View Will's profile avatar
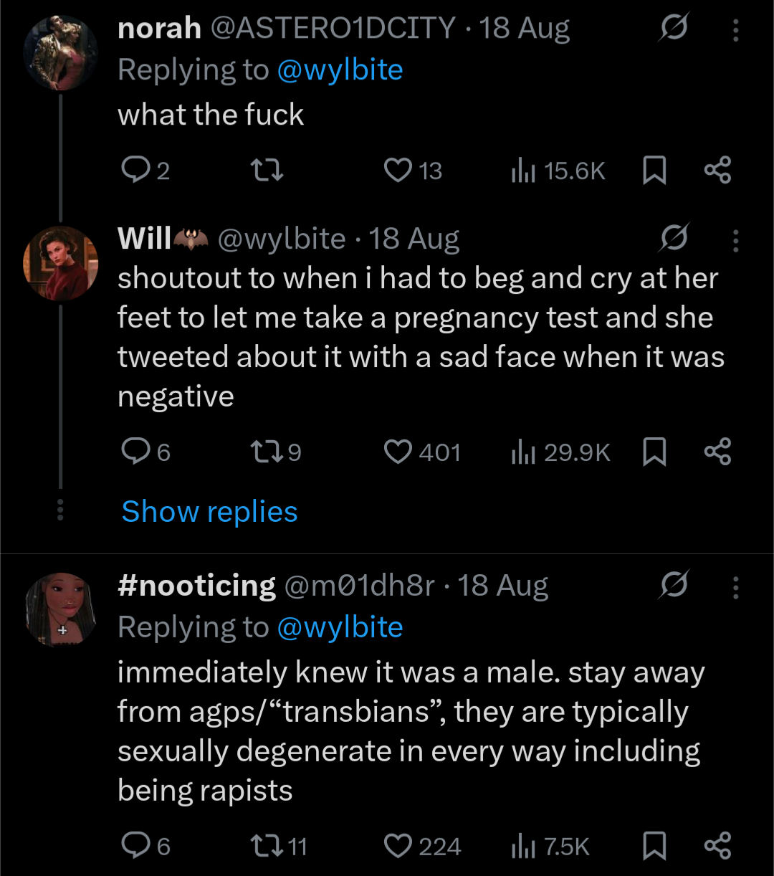Image resolution: width=774 pixels, height=876 pixels. coord(60,263)
